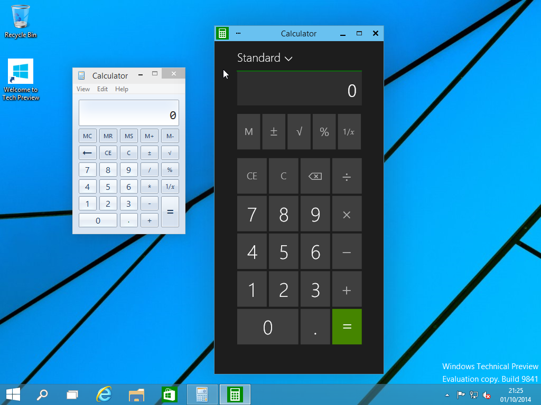Click M- in classic Calculator

click(x=170, y=136)
